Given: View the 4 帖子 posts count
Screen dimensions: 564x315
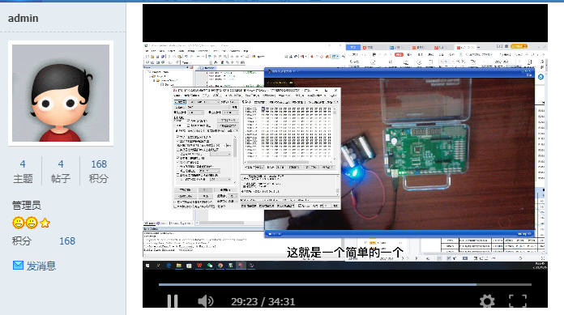Looking at the screenshot, I should pos(61,171).
